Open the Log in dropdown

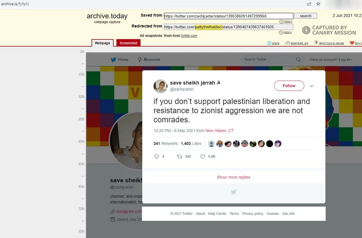coord(345,60)
